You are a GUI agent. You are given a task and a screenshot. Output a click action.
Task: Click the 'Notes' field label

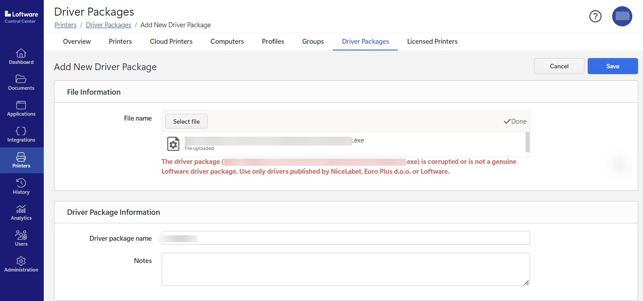143,261
